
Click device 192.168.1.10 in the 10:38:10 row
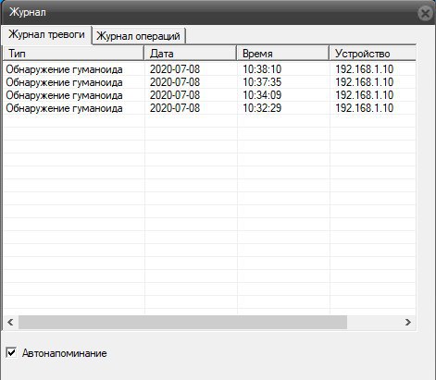(x=365, y=69)
